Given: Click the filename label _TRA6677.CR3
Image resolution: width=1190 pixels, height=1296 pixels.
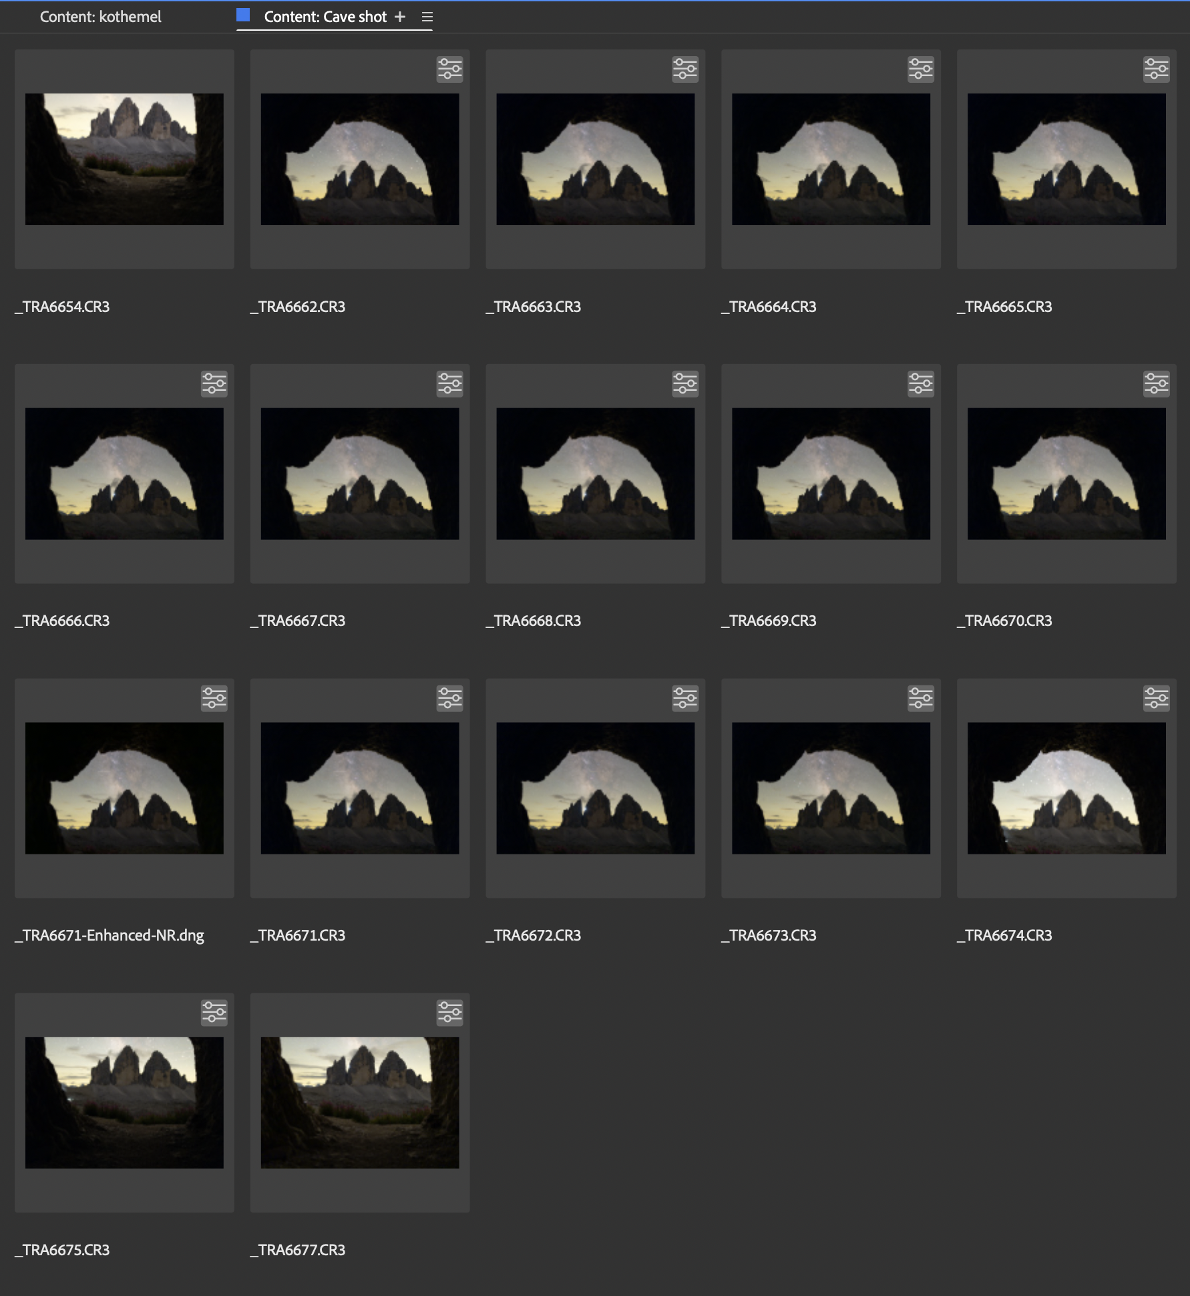Looking at the screenshot, I should tap(298, 1250).
